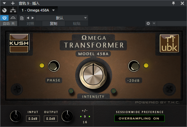Screen dimensions: 187x127
Task: Toggle the OVERSAMPLING ON button
Action: (x=140, y=118)
